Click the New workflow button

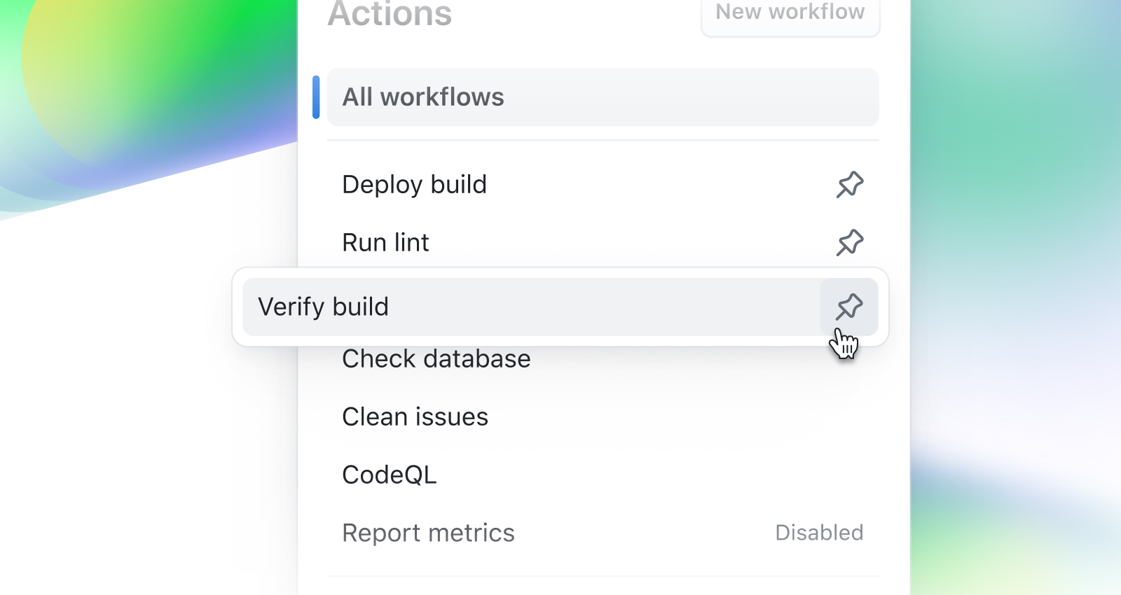point(790,14)
